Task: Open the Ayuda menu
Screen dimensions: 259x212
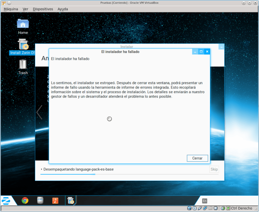Action: coord(63,9)
